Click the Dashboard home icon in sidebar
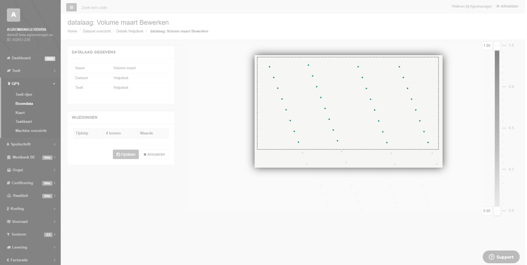This screenshot has width=527, height=265. click(x=8, y=58)
